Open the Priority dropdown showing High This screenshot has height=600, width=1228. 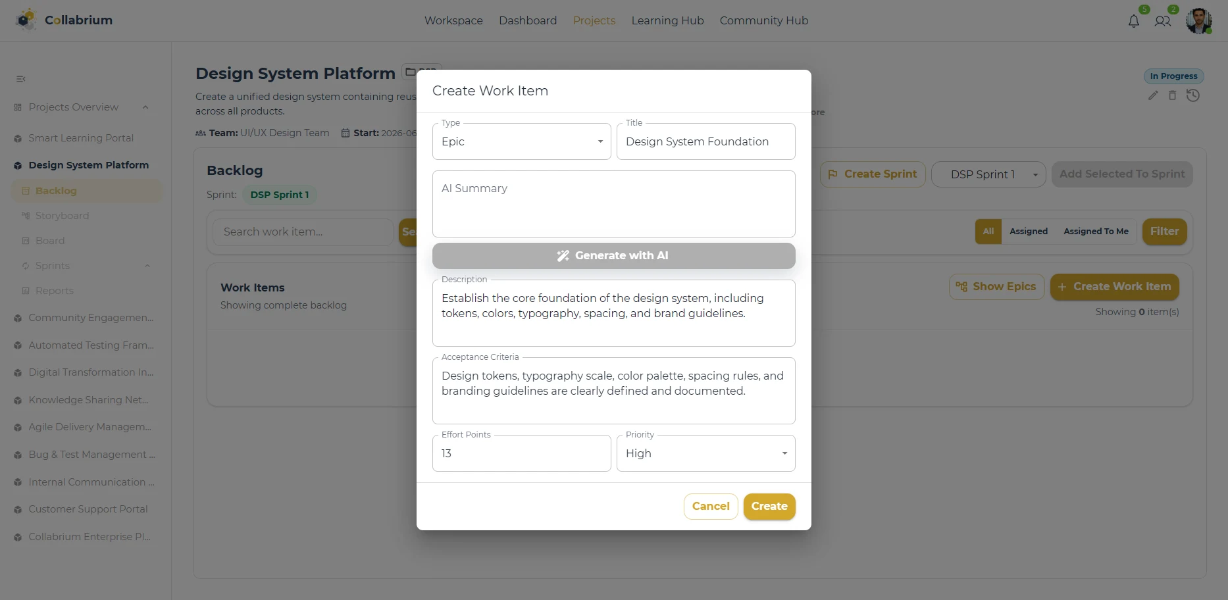705,453
